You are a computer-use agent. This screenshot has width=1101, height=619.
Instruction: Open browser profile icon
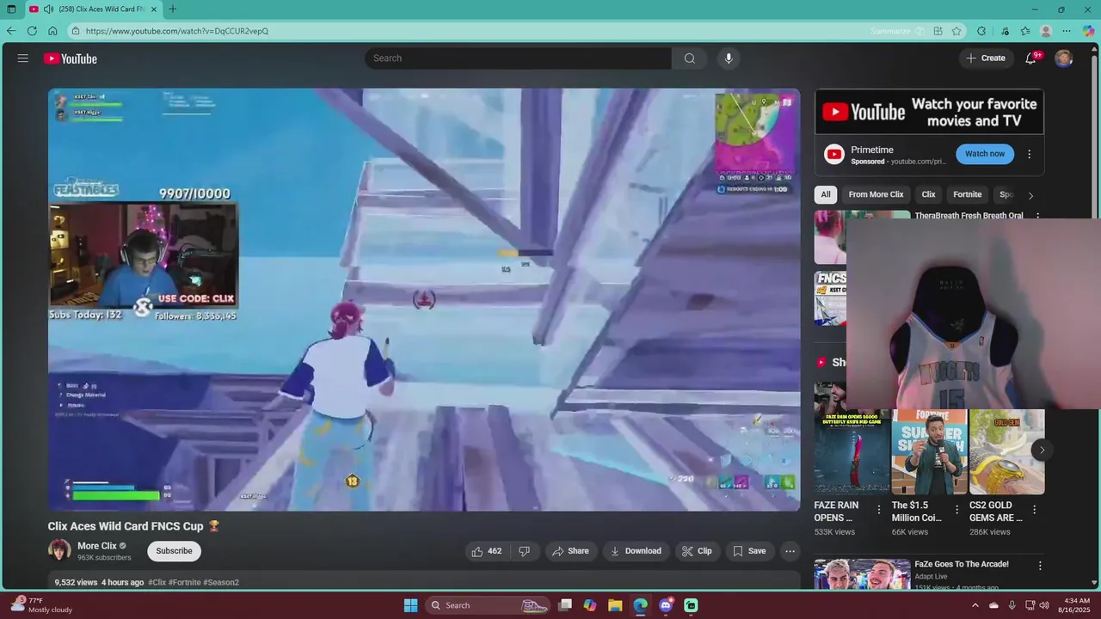point(1046,31)
